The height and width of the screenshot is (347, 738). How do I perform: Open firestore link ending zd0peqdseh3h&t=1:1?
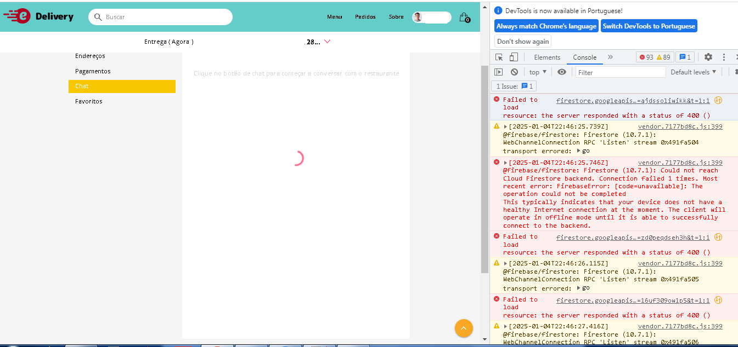(633, 238)
